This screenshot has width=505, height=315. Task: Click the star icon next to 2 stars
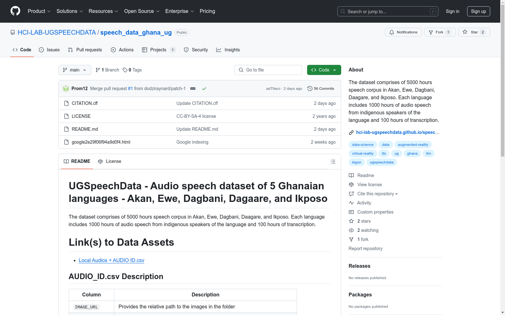[x=351, y=221]
